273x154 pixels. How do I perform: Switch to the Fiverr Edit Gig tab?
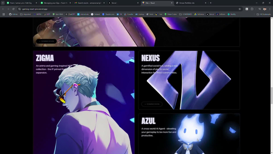point(21,3)
